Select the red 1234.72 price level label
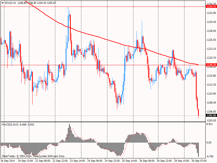 tap(211, 7)
